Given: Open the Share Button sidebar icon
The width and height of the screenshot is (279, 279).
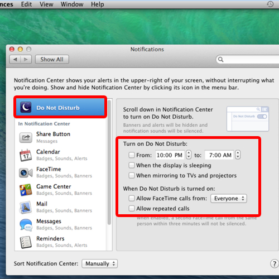Looking at the screenshot, I should [x=26, y=138].
